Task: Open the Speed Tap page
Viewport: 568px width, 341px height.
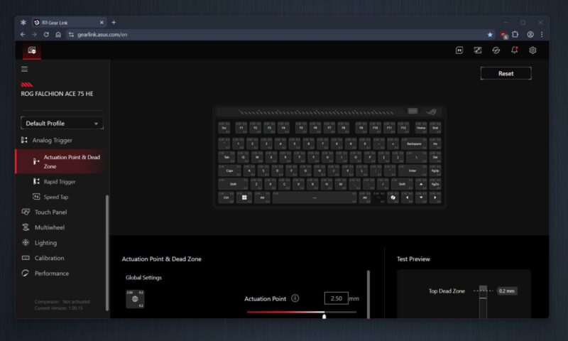Action: (x=56, y=197)
